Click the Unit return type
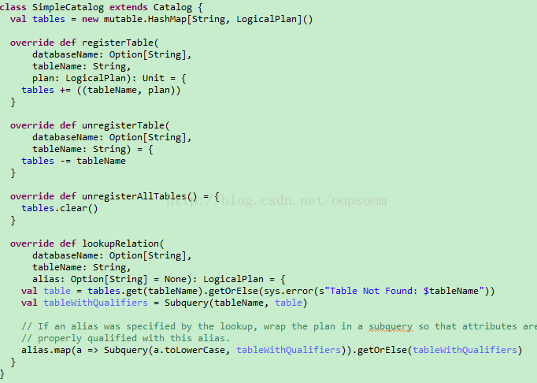The width and height of the screenshot is (537, 383). [153, 79]
